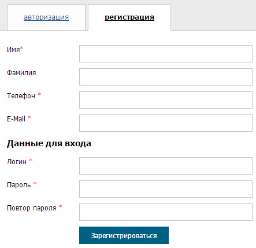Place cursor in the E-Mail field
This screenshot has width=256, height=248.
pyautogui.click(x=166, y=123)
